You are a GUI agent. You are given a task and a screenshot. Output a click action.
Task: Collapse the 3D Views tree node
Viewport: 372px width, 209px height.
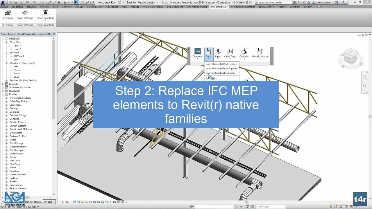coord(6,53)
